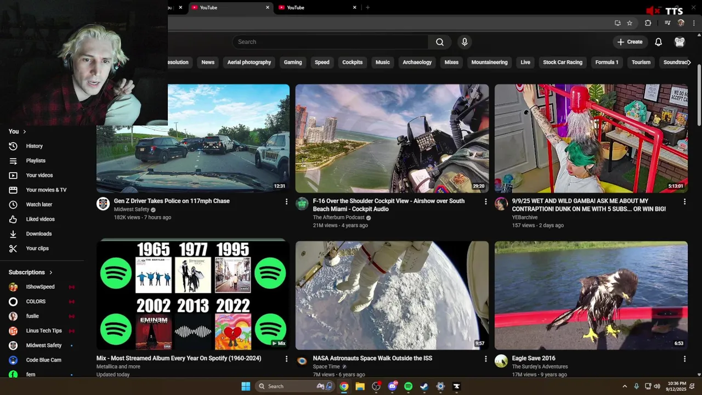Open File Explorer from taskbar
The height and width of the screenshot is (395, 702).
(x=360, y=386)
